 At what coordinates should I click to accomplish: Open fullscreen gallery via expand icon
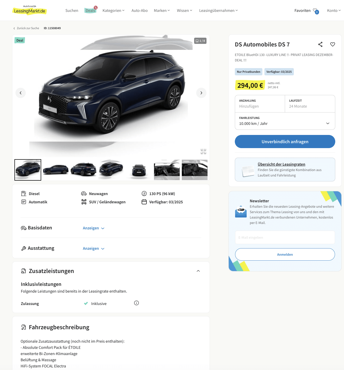pos(203,151)
